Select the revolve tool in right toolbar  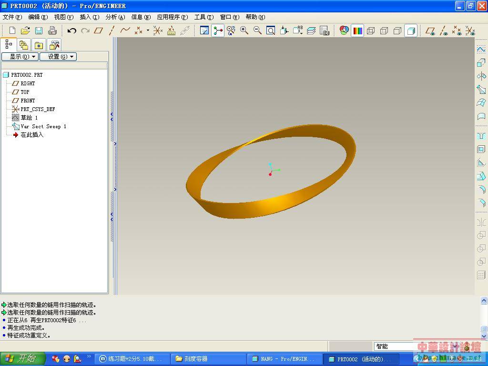[x=481, y=76]
